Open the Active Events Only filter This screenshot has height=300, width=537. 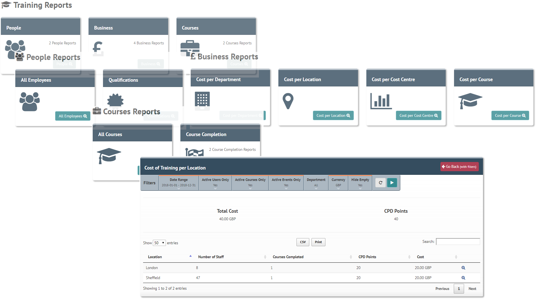point(286,183)
